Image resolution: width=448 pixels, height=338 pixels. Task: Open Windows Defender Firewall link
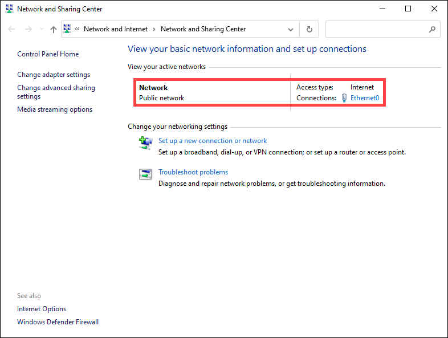coord(58,322)
